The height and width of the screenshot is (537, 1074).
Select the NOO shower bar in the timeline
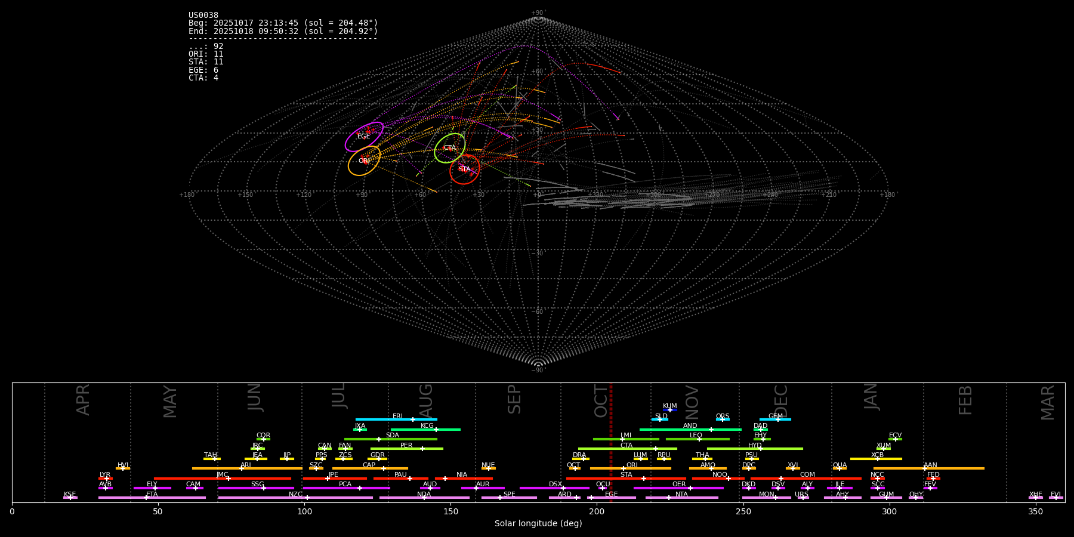(x=718, y=479)
